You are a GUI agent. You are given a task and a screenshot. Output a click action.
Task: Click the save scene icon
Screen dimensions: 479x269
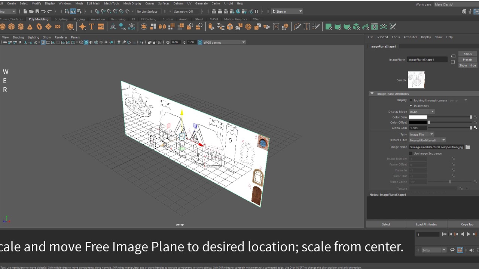click(37, 12)
